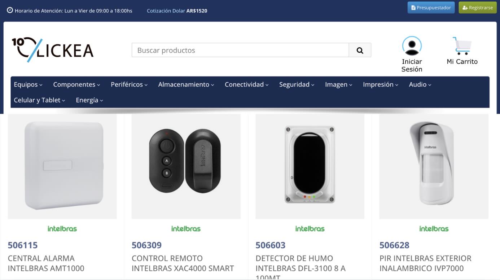Expand the Equipos category menu
Viewport: 500px width, 280px height.
coord(28,84)
